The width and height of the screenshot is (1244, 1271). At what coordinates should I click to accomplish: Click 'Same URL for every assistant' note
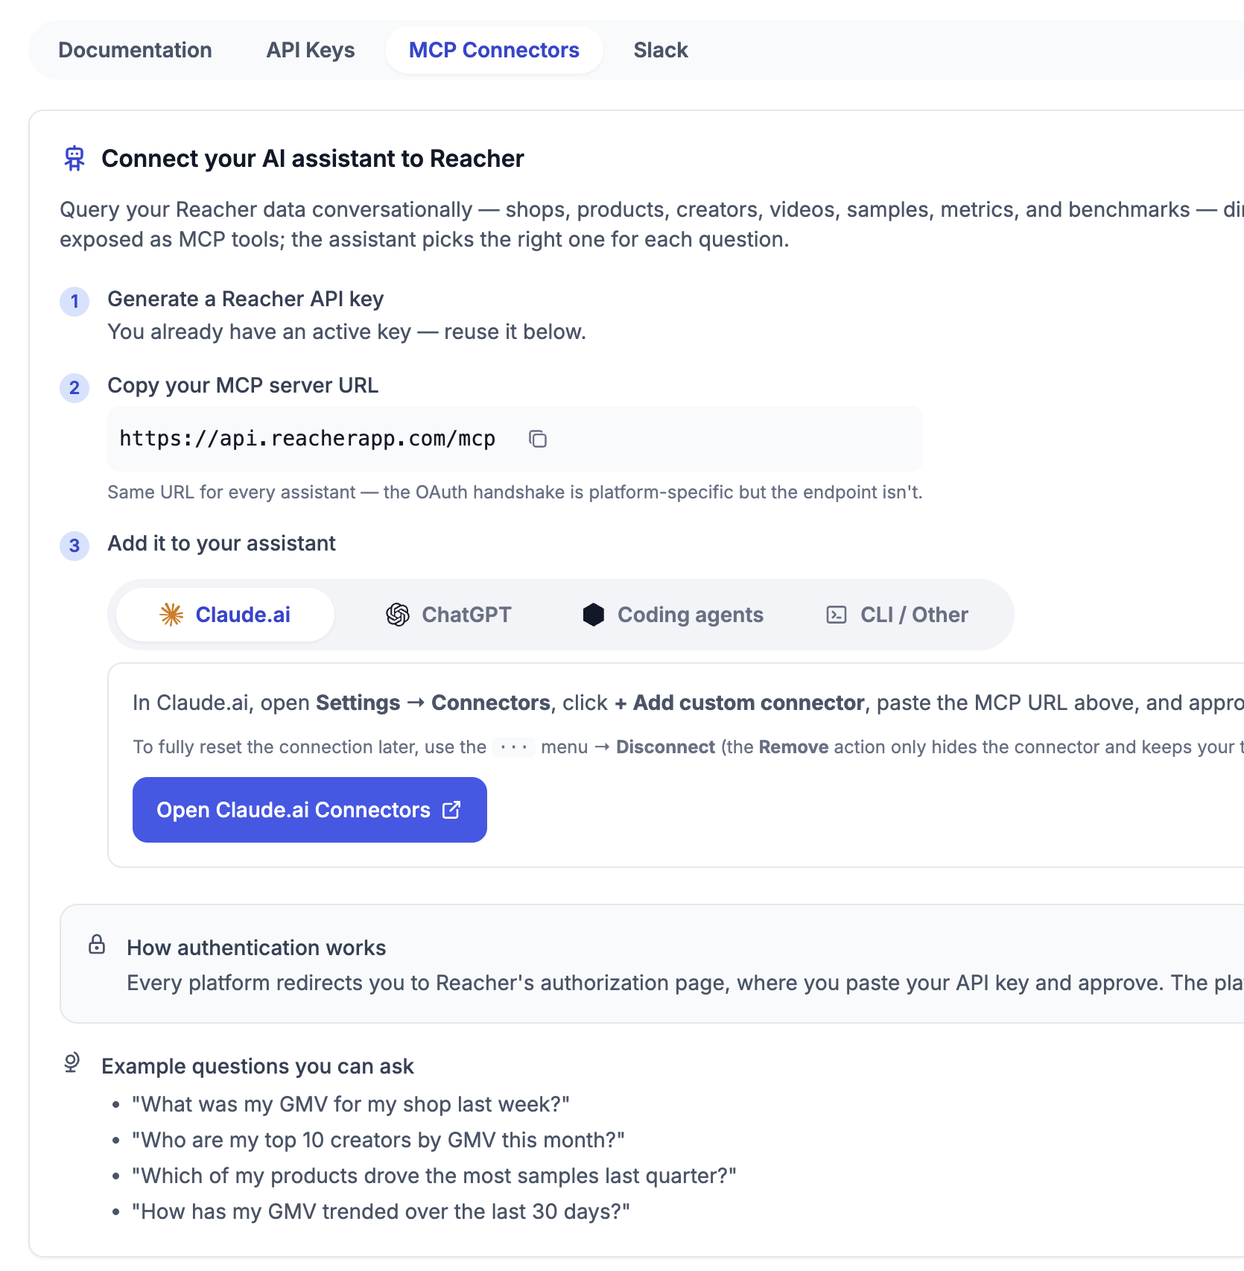click(515, 492)
